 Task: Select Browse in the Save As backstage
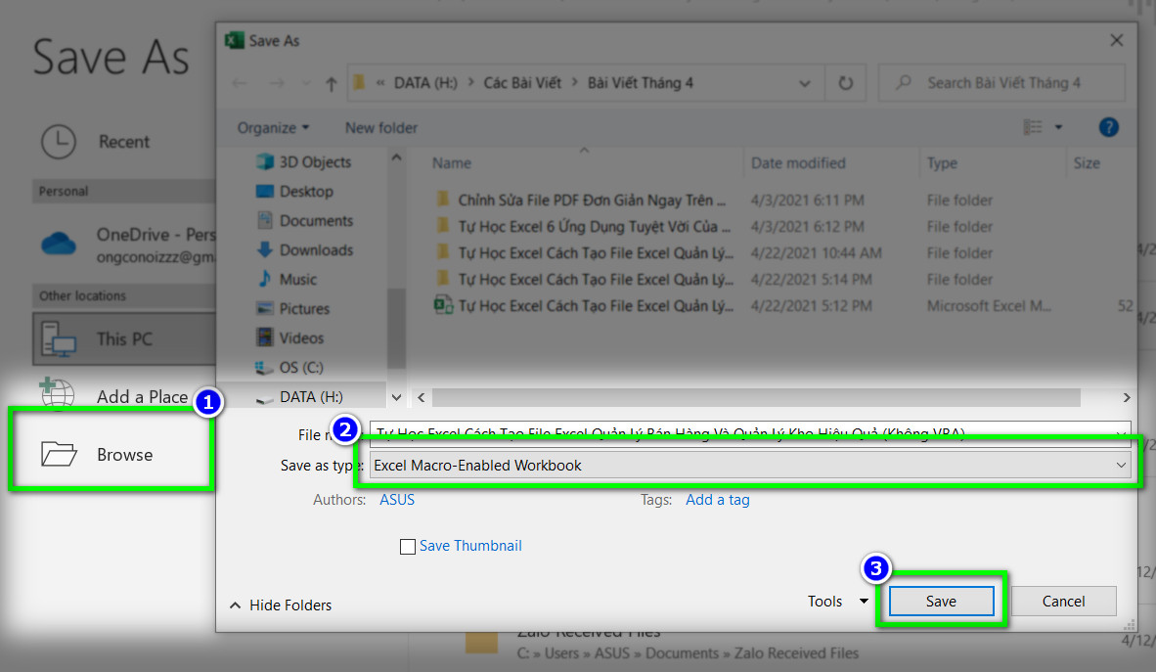(x=112, y=455)
